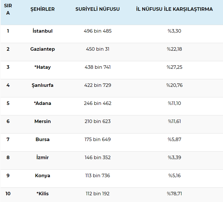Click the Mersin city cell
This screenshot has width=223, height=202.
[43, 121]
